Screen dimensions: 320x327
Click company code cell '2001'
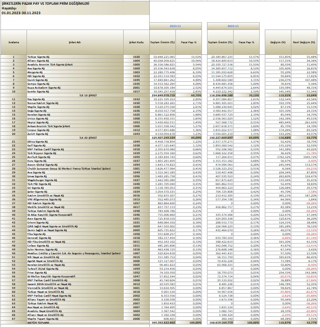click(x=136, y=88)
